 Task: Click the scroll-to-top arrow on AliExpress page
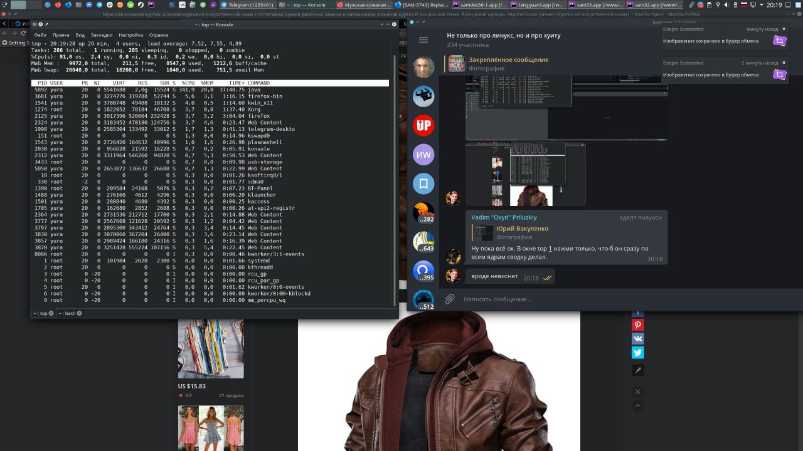[637, 406]
